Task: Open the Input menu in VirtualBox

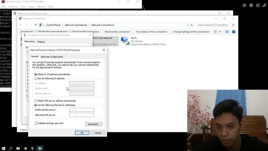Action: tap(31, 7)
